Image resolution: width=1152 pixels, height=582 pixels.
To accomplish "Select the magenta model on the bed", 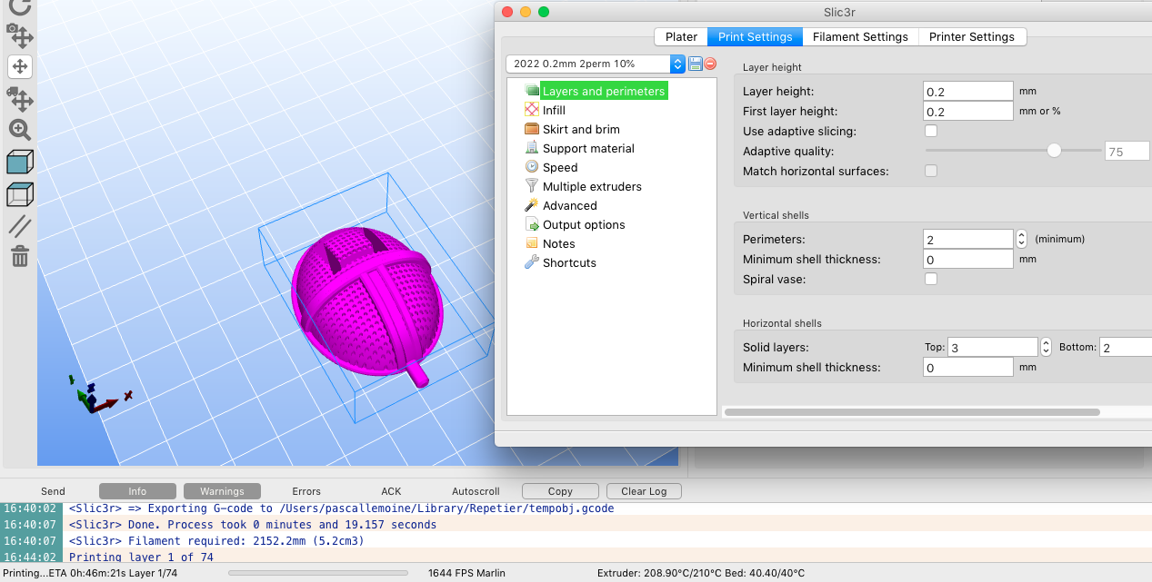I will click(x=369, y=304).
